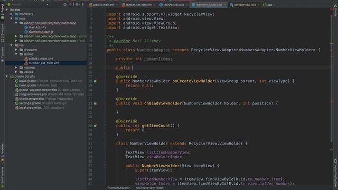Open gradle-wrapper.properties file
This screenshot has width=338, height=190.
click(50, 90)
